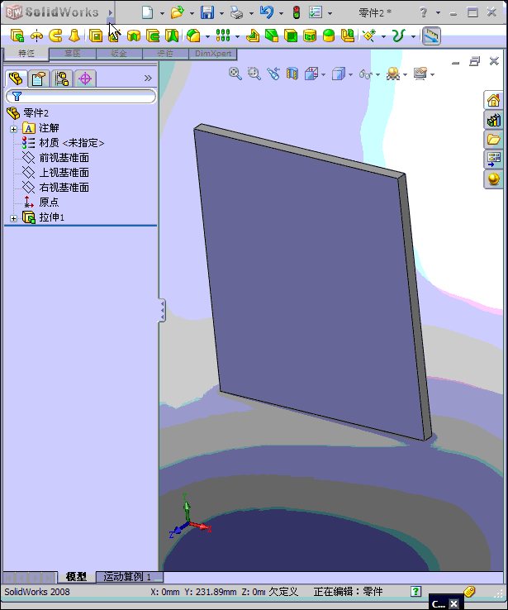508x610 pixels.
Task: Select the Dome feature tool
Action: pos(329,36)
